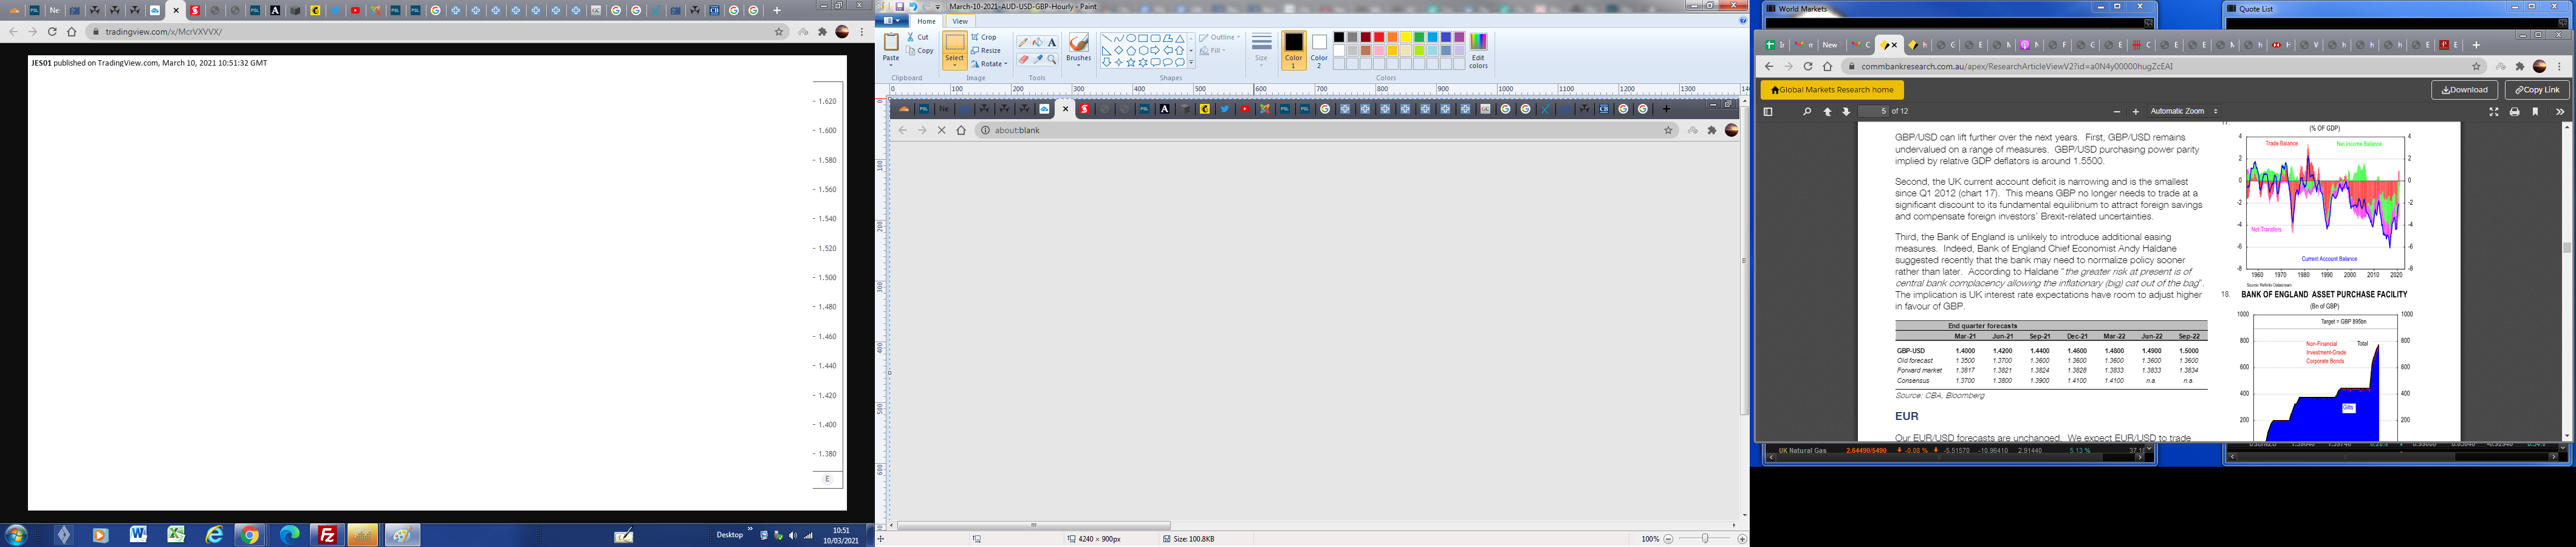Print the PDF document
Viewport: 2576px width, 547px height.
coord(2514,112)
